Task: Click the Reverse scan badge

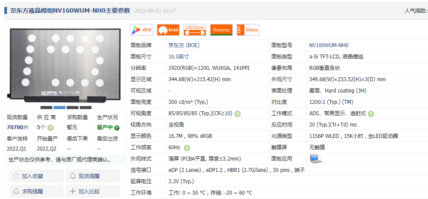Action: coord(221,30)
